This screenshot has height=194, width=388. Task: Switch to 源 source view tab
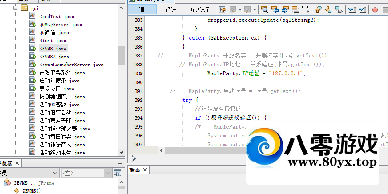pos(142,10)
